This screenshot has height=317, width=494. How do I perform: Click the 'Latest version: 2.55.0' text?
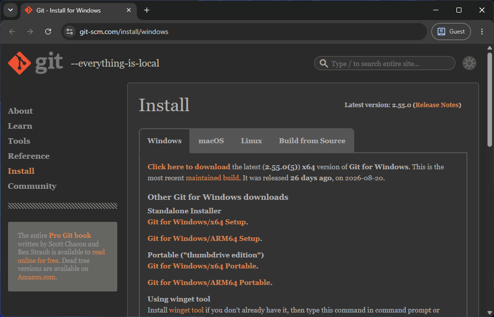click(x=377, y=105)
